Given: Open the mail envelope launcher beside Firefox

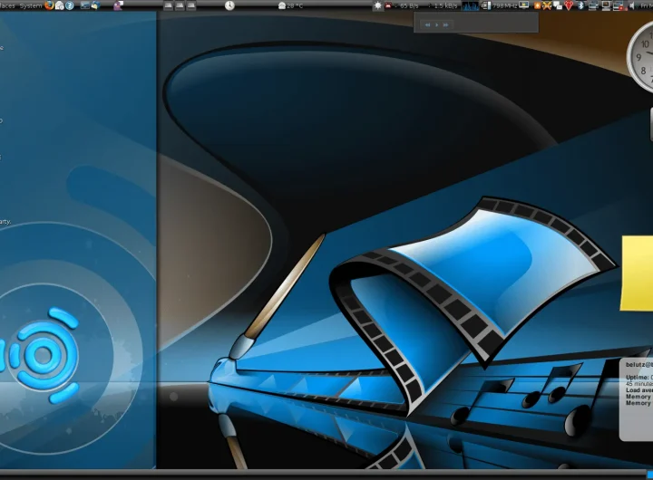Looking at the screenshot, I should [60, 5].
